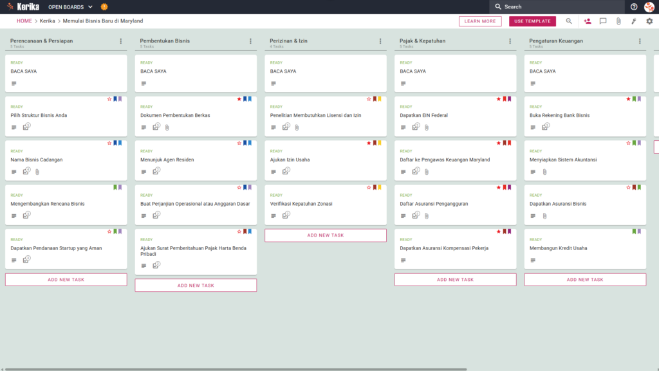
Task: Click blue tag on Pilih Struktur Bisnis Anda
Action: (x=115, y=99)
